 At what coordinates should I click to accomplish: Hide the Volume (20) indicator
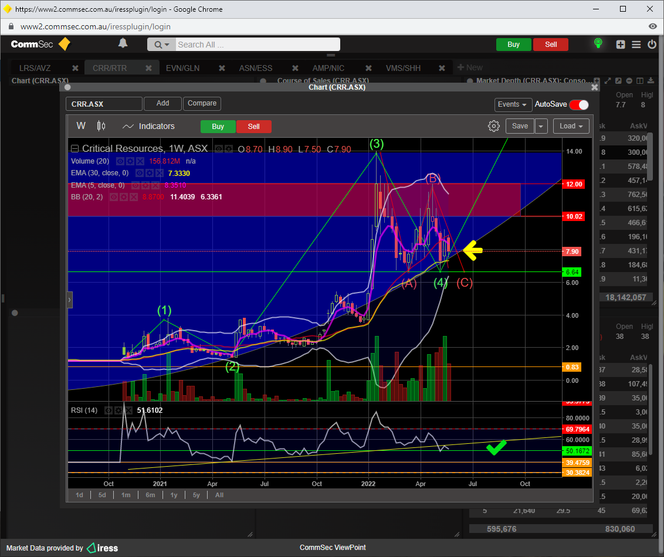pyautogui.click(x=120, y=161)
